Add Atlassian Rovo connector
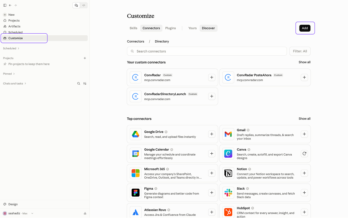348x218 pixels. (212, 212)
